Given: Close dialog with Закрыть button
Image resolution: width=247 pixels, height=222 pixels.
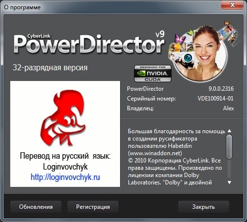Looking at the screenshot, I should click(204, 207).
